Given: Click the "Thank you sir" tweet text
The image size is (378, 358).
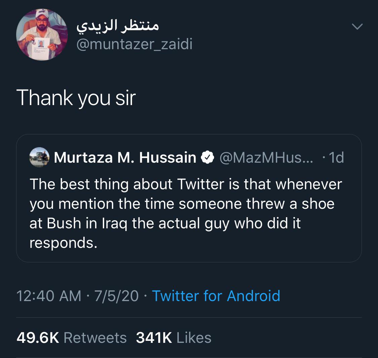Looking at the screenshot, I should pyautogui.click(x=76, y=98).
